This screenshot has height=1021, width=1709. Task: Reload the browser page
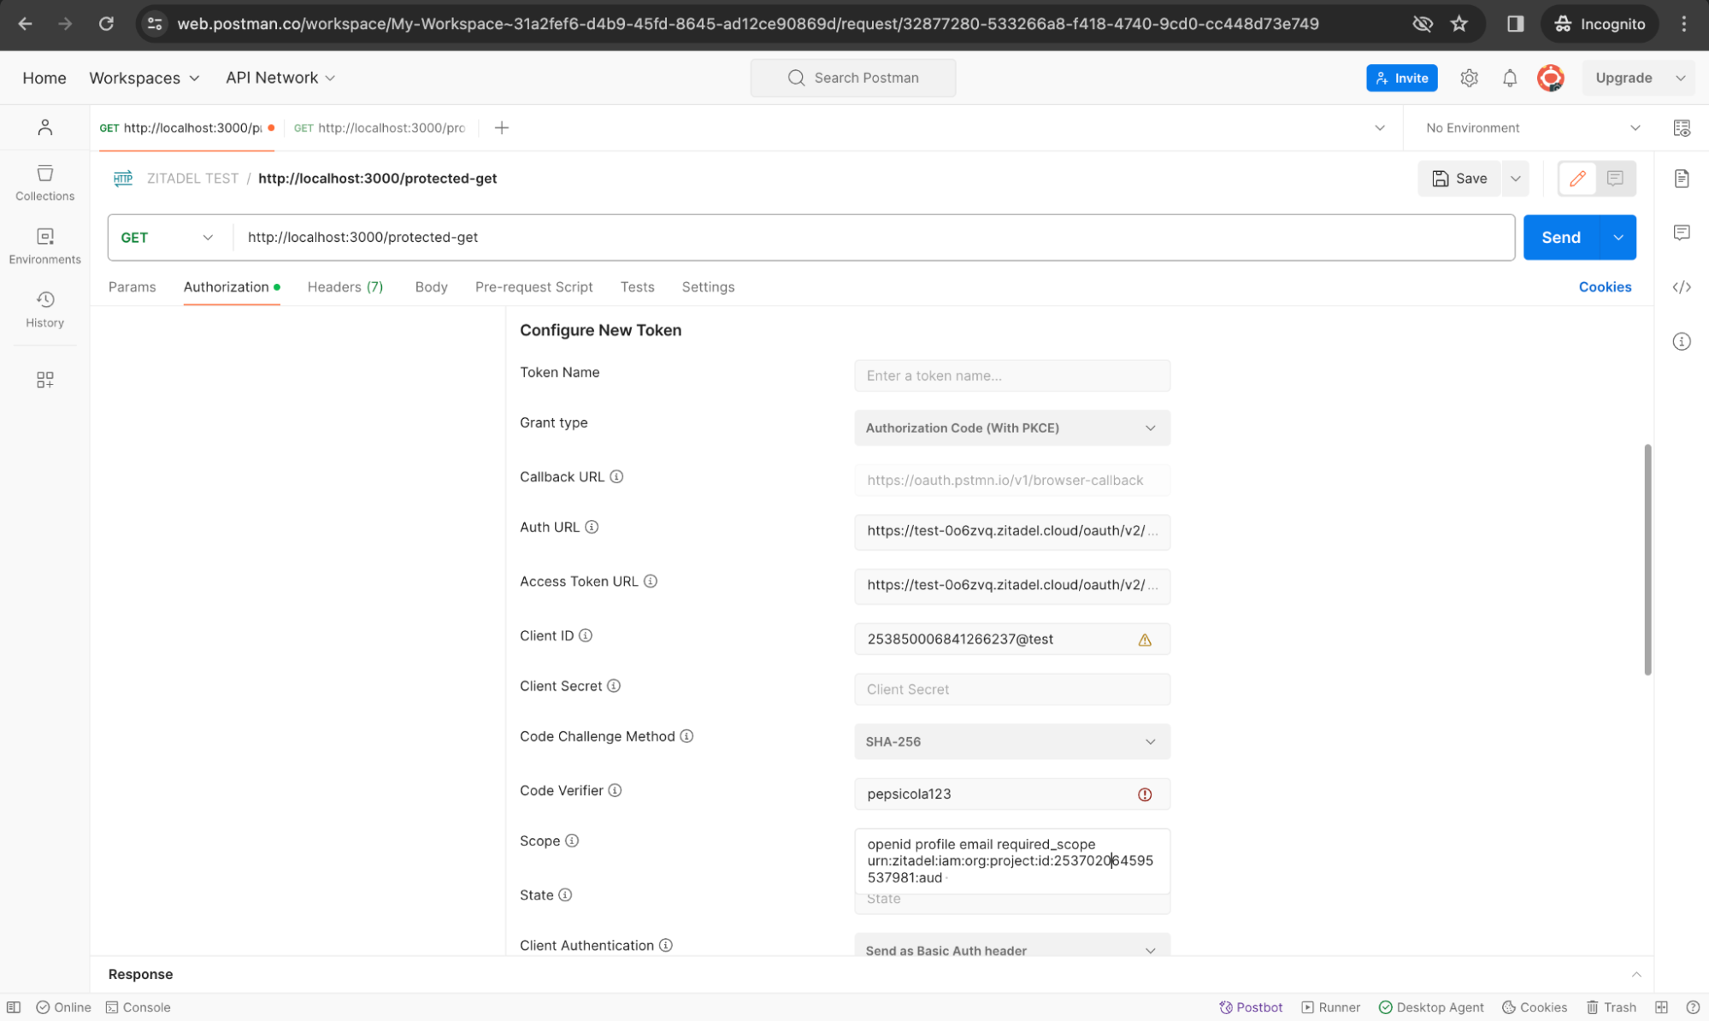(106, 24)
